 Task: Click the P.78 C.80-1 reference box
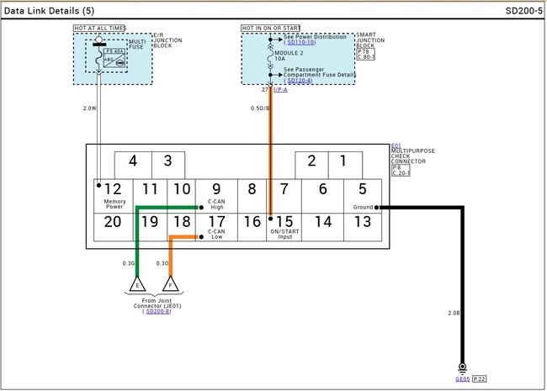(366, 55)
